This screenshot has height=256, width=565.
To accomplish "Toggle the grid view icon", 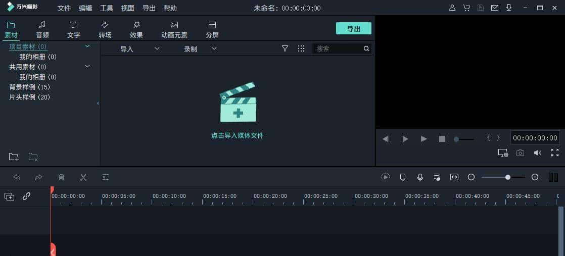I will 301,48.
